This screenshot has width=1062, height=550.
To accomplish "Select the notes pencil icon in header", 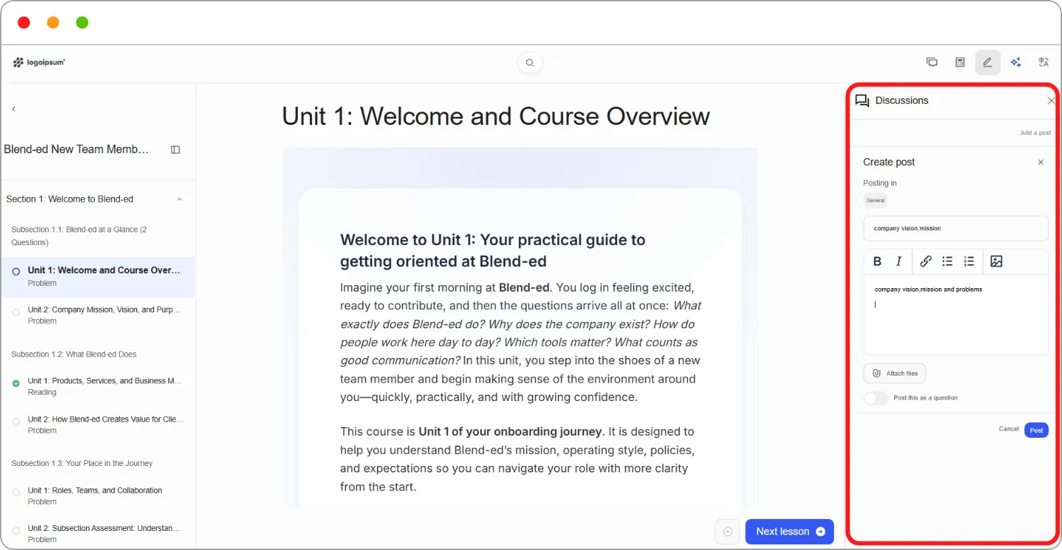I will tap(988, 62).
